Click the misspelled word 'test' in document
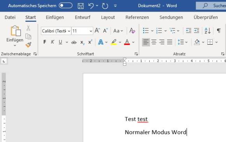Screen dimensions: 226x142 tap(142, 119)
